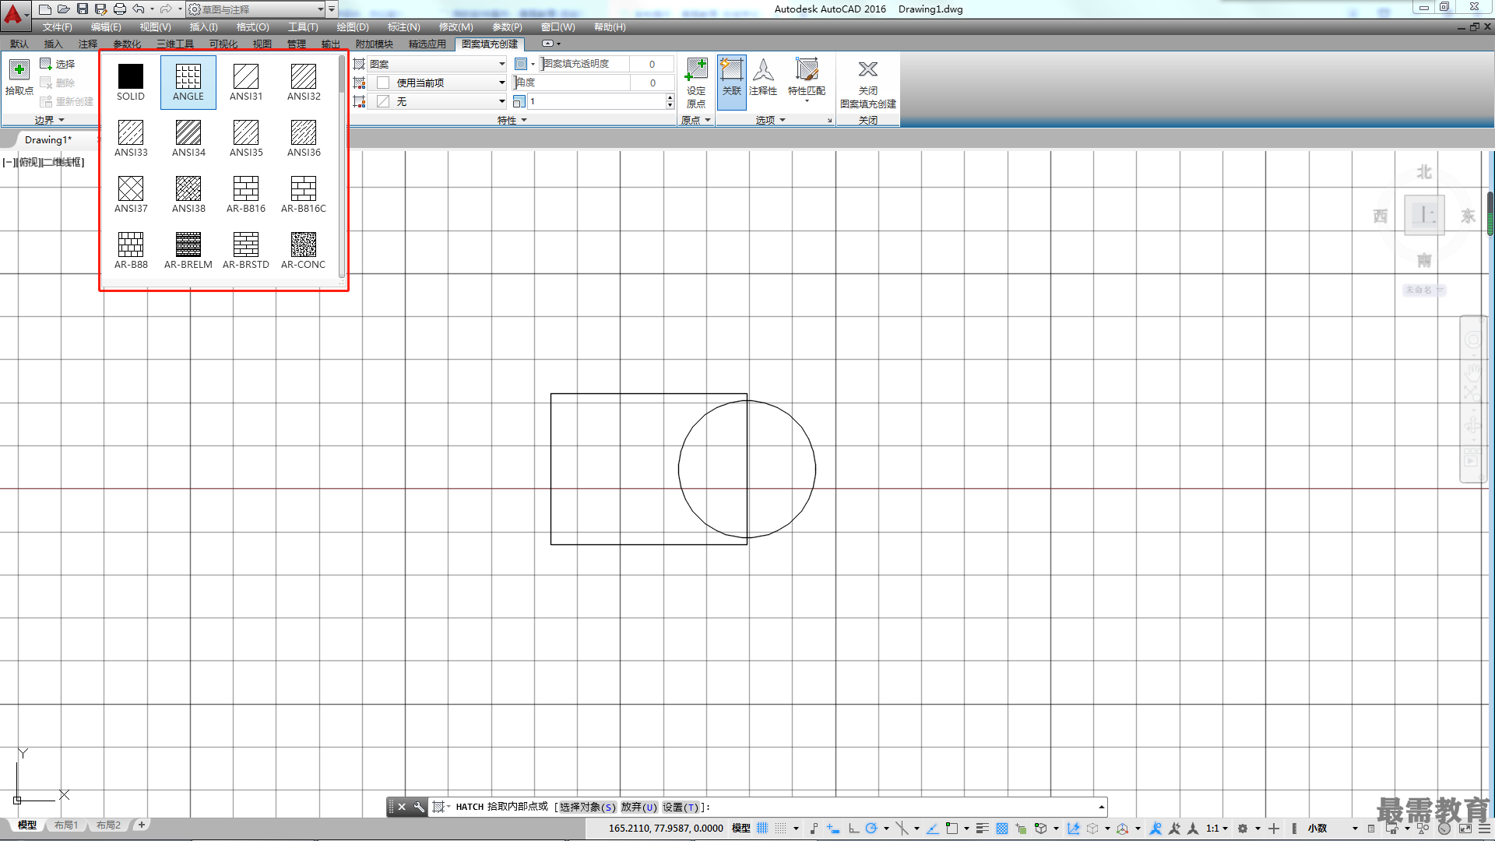The width and height of the screenshot is (1495, 841).
Task: Click the viewport label [-][俯视][二维线框]
Action: tap(44, 162)
